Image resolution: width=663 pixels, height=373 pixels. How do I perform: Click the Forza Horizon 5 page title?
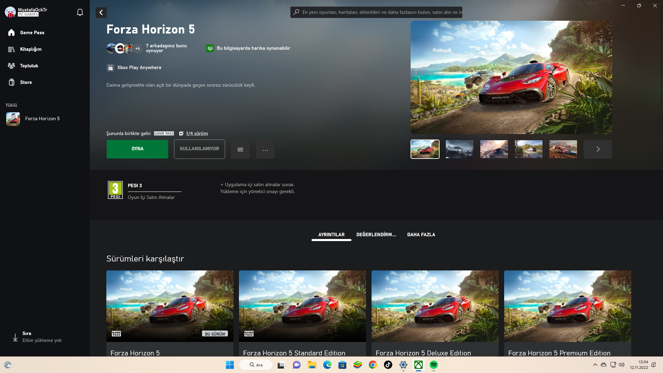tap(151, 29)
